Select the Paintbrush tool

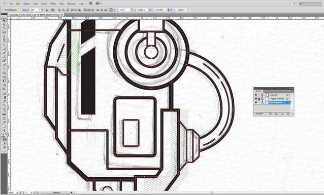coord(4,53)
